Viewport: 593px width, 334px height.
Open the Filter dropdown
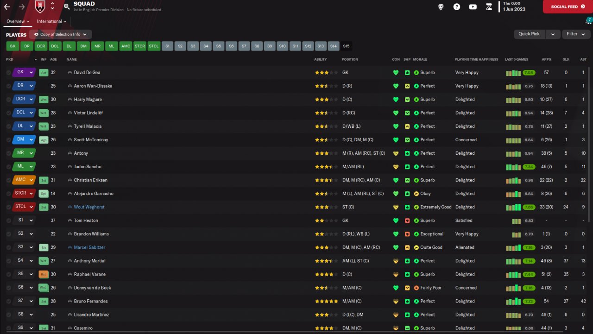pos(576,34)
